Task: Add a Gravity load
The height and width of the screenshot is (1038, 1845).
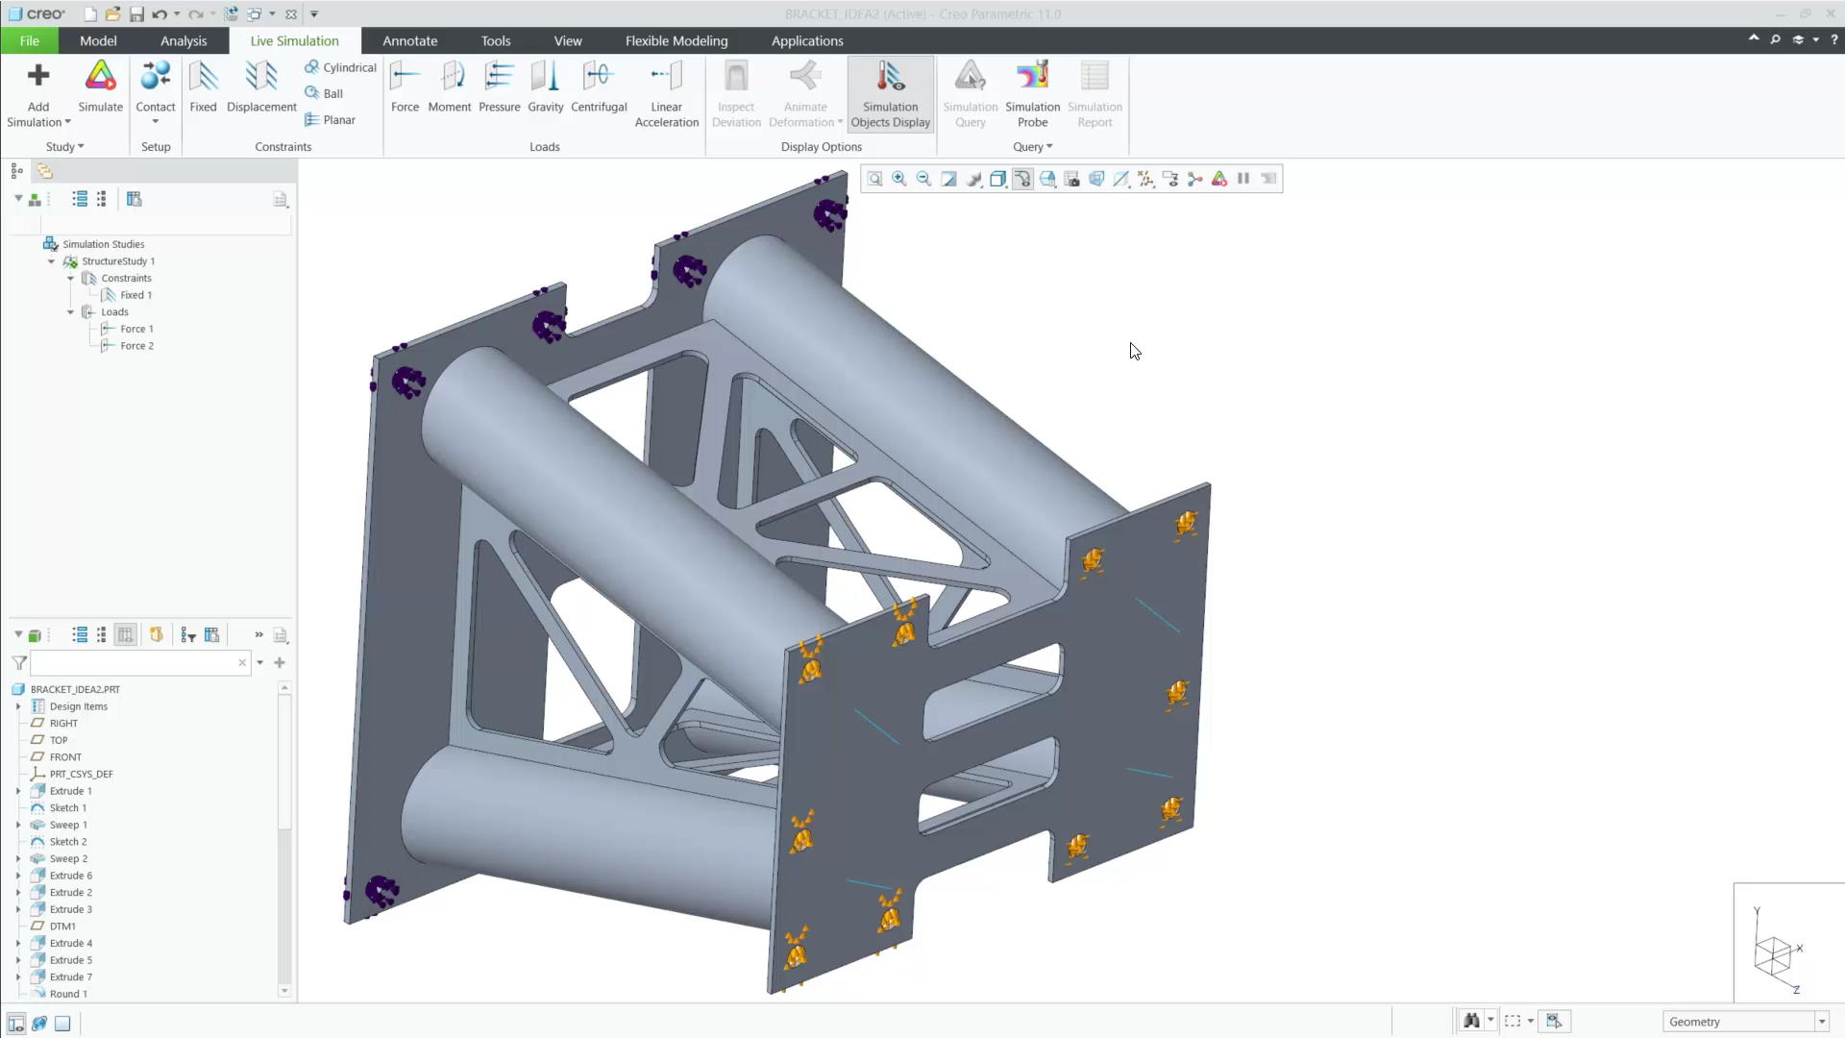Action: click(x=546, y=86)
